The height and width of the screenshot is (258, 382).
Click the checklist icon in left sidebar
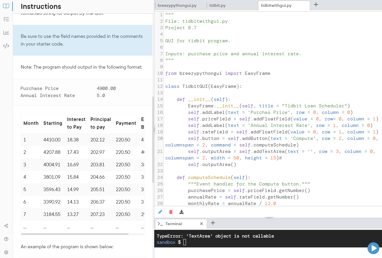[x=6, y=19]
